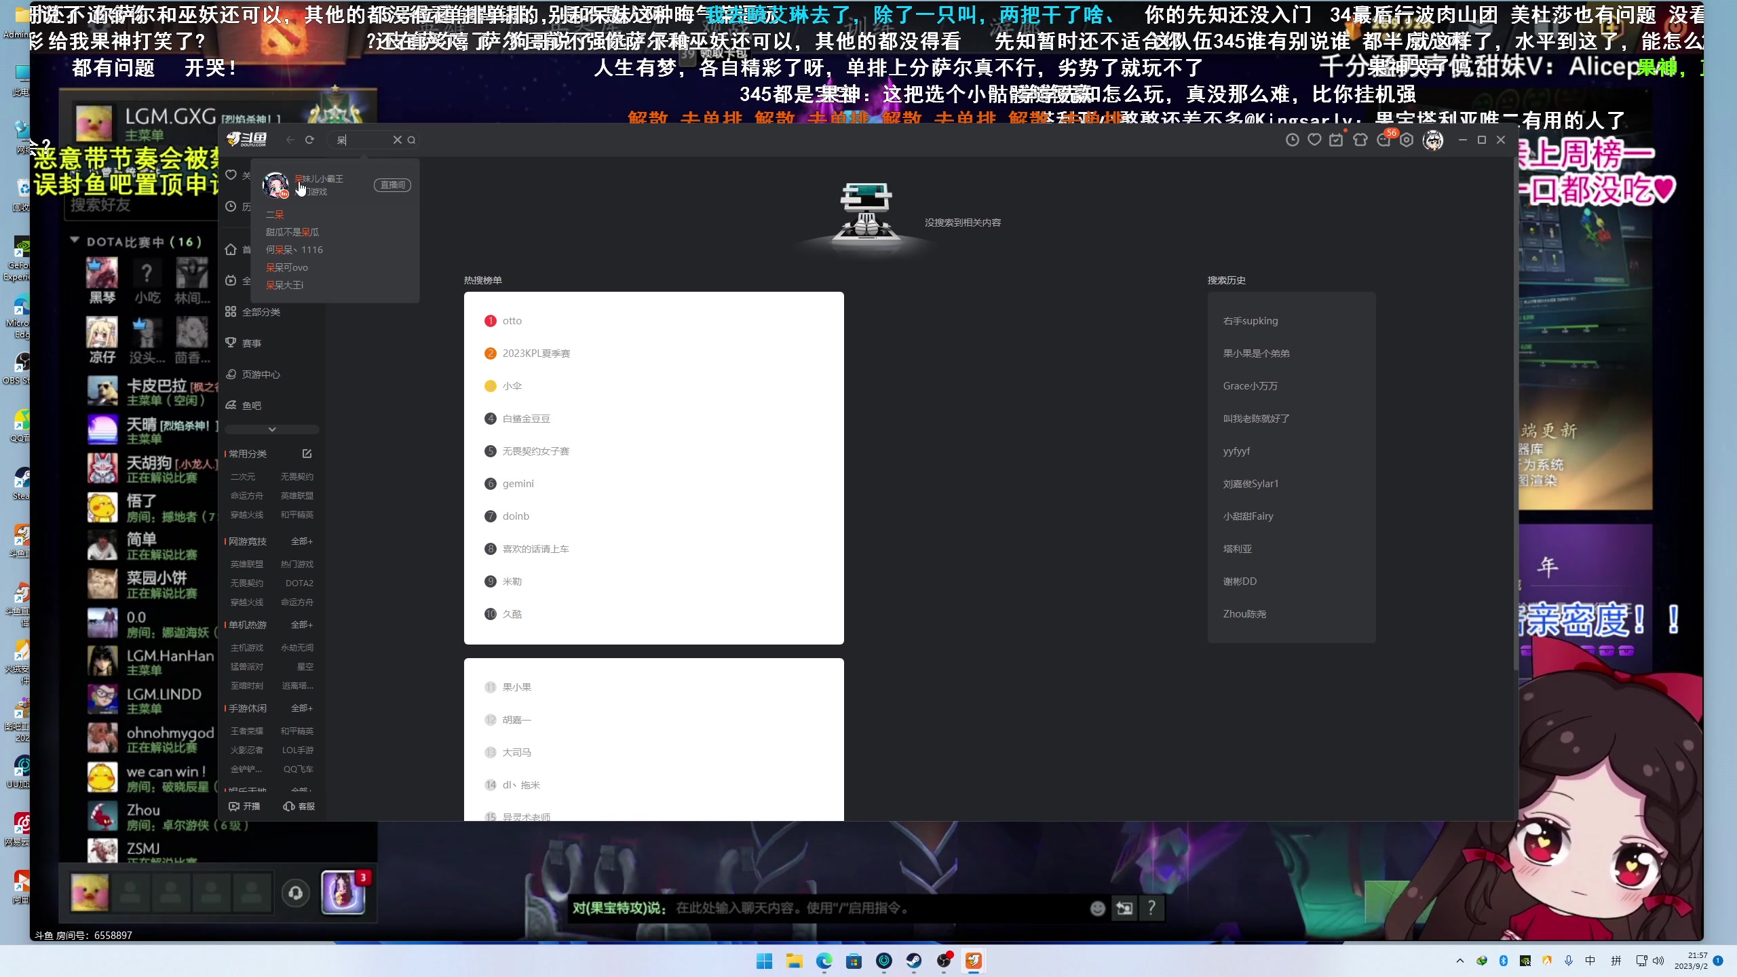
Task: Click the 开播 start streaming button
Action: (x=245, y=806)
